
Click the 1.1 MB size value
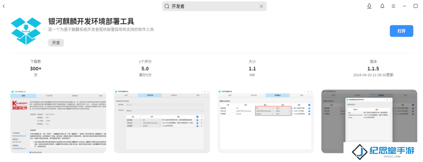[x=252, y=68]
